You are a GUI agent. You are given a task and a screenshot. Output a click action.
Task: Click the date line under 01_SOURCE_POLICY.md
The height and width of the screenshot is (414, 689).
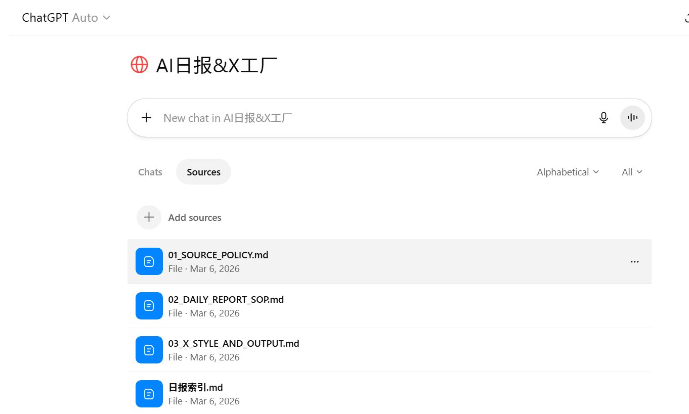pos(204,269)
